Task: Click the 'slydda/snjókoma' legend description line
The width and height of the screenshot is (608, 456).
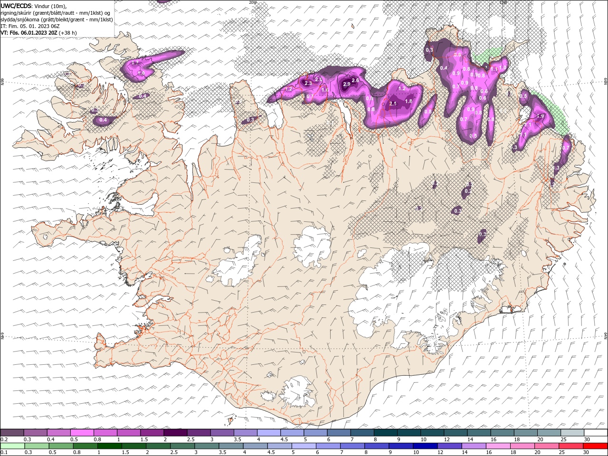Action: [57, 19]
